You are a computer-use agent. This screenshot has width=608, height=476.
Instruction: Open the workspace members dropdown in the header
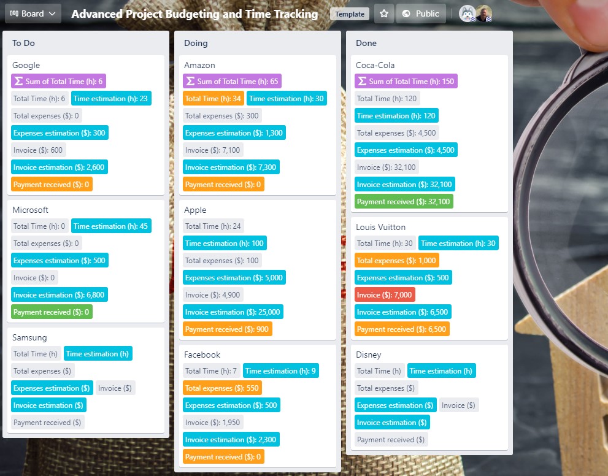tap(474, 13)
